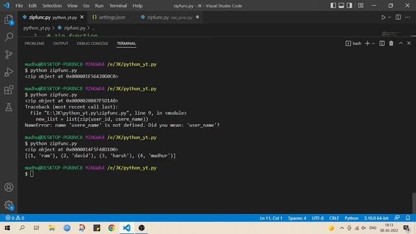
Task: Expand the run button dropdown
Action: pos(389,18)
